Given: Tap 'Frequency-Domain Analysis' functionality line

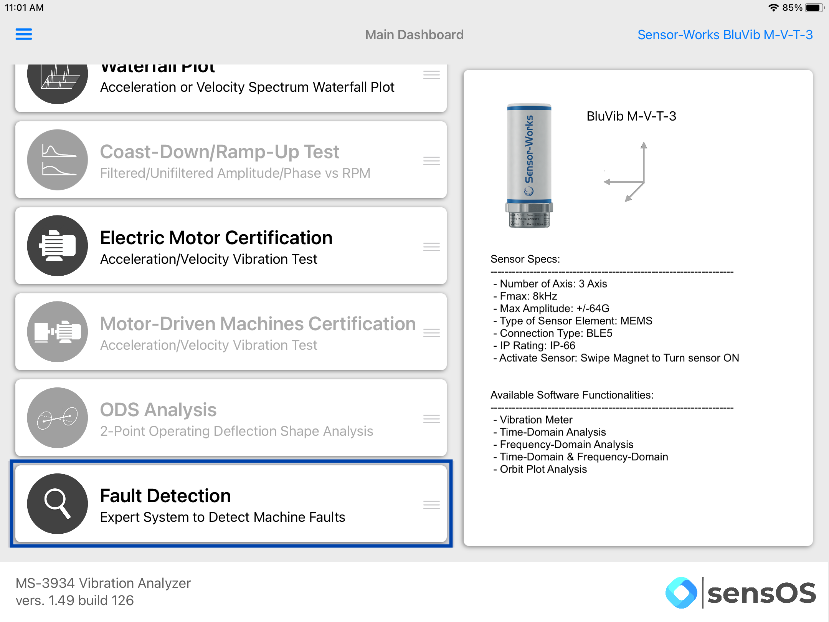Looking at the screenshot, I should (x=563, y=444).
